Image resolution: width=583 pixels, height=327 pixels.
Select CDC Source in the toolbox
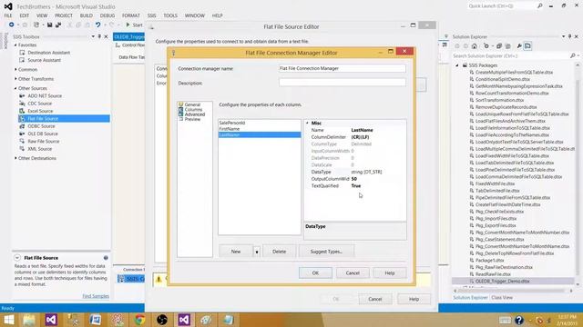point(40,104)
